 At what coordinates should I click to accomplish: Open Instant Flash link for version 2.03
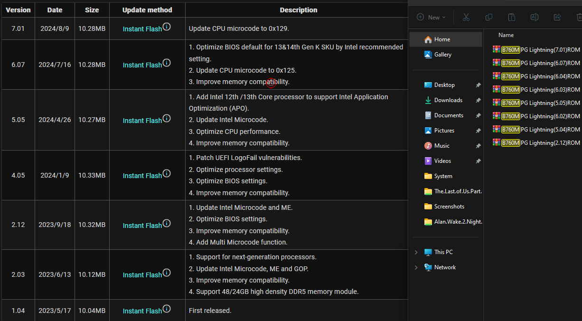click(x=142, y=275)
